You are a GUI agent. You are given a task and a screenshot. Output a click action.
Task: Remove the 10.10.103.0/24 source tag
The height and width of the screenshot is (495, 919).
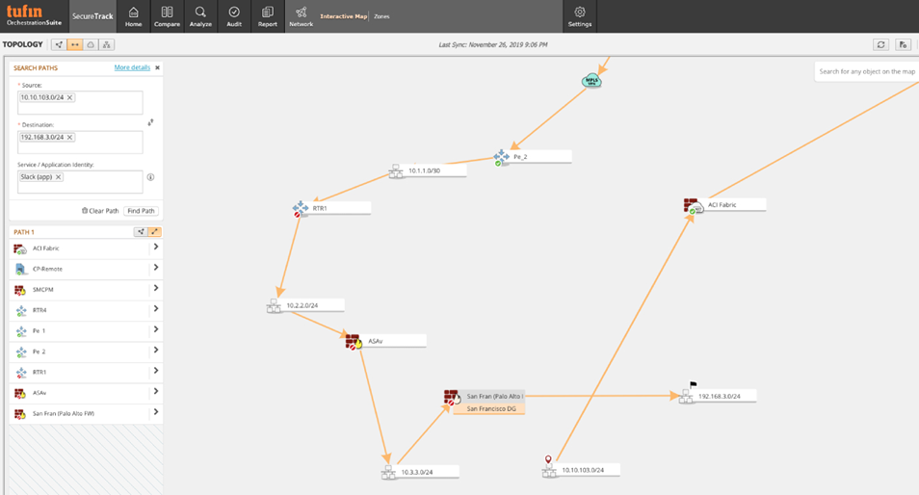(69, 97)
